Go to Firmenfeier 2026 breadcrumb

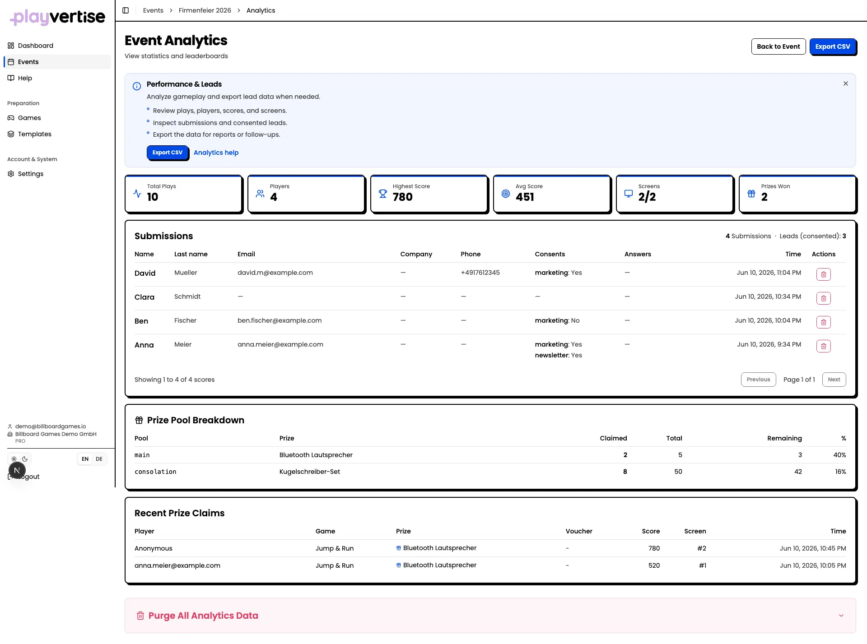(205, 10)
